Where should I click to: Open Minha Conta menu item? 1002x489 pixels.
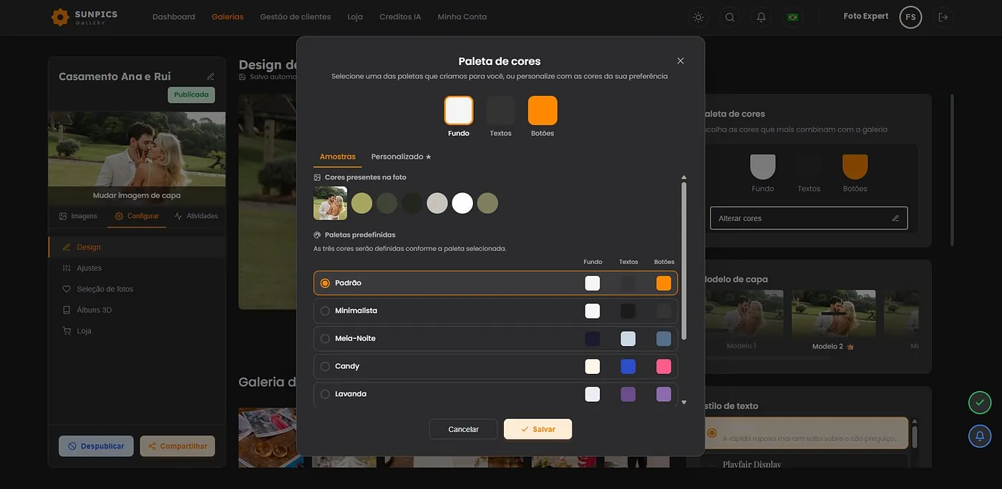click(462, 16)
